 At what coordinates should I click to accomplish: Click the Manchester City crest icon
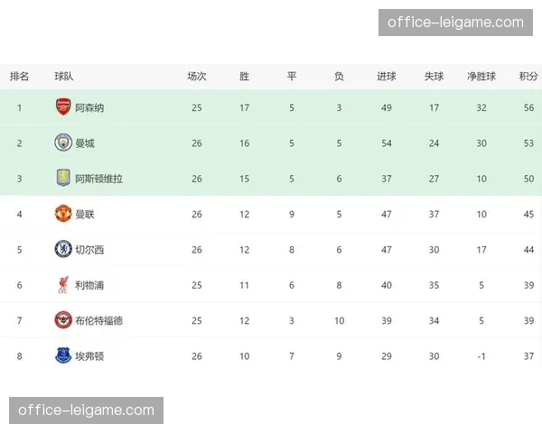(62, 143)
